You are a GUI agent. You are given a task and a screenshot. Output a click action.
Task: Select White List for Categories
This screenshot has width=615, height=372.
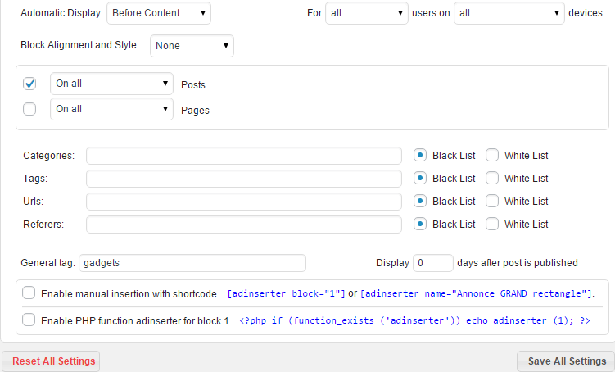pyautogui.click(x=492, y=156)
